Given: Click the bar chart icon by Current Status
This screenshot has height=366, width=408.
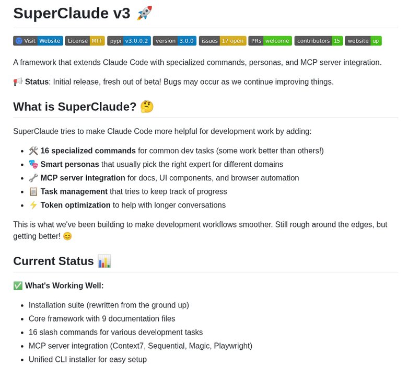Looking at the screenshot, I should tap(104, 261).
